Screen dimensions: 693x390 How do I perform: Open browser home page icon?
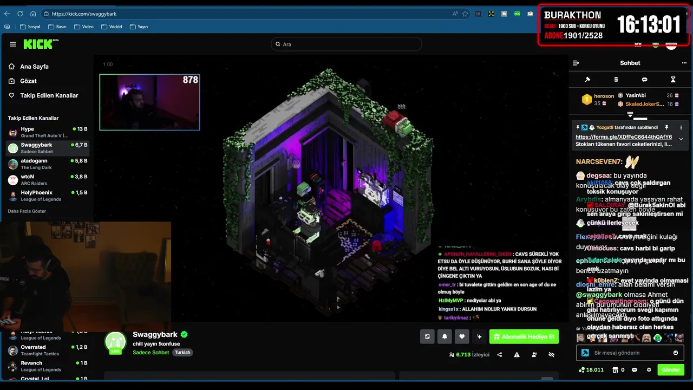point(33,14)
